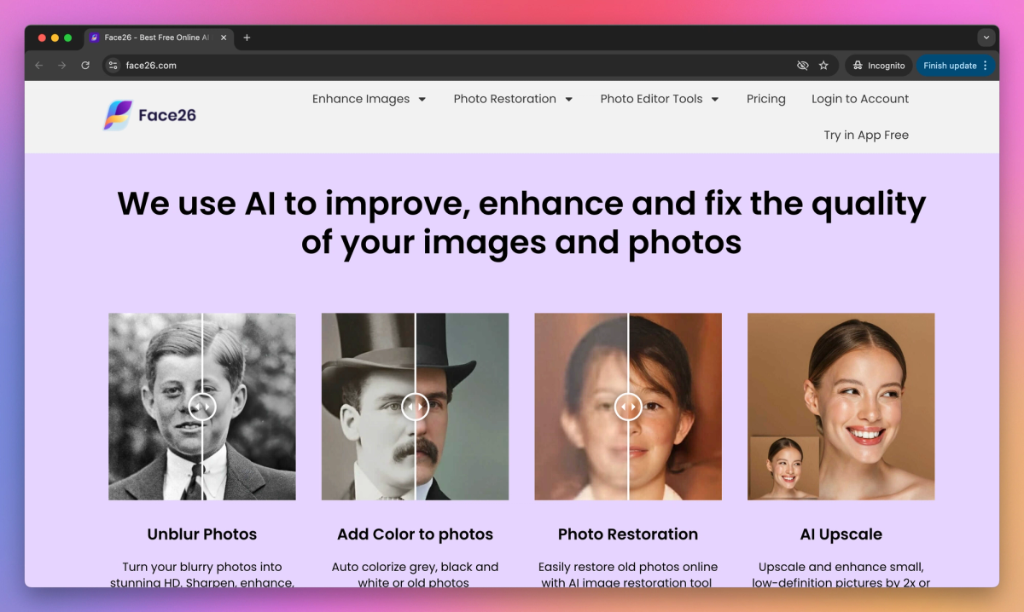This screenshot has width=1024, height=612.
Task: Click slider handle on Unblur Photos image
Action: click(x=202, y=407)
